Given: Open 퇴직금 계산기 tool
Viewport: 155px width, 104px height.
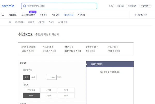Looking at the screenshot, I should pos(113,47).
